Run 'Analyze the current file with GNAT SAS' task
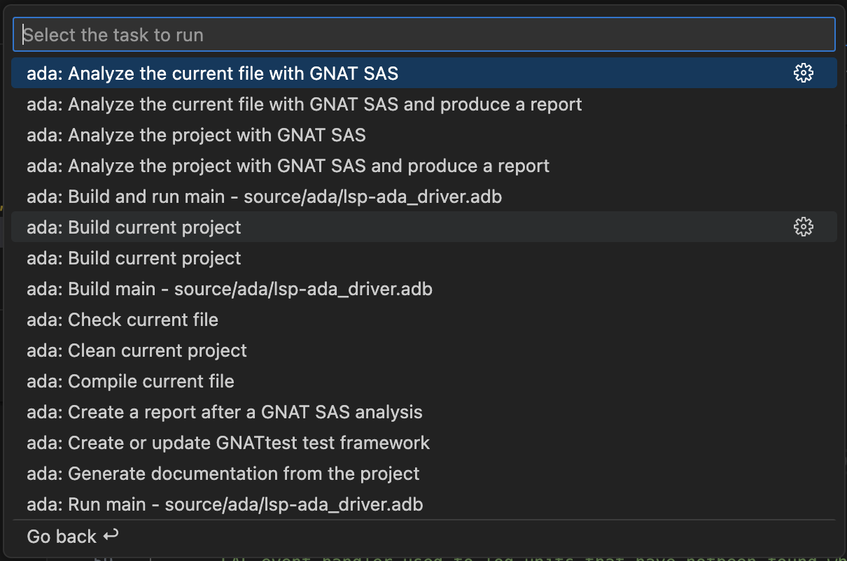This screenshot has height=561, width=847. pos(423,73)
